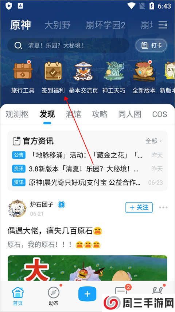Follow 炉石团子 with 关注 button
This screenshot has height=312, width=175.
point(139,207)
